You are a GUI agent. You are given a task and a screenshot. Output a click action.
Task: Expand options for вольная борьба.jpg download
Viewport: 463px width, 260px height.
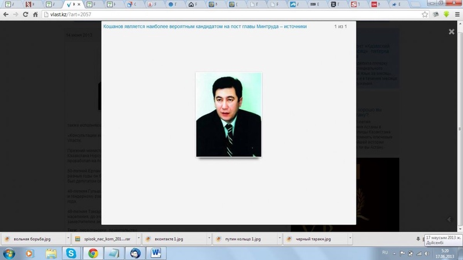pos(67,239)
